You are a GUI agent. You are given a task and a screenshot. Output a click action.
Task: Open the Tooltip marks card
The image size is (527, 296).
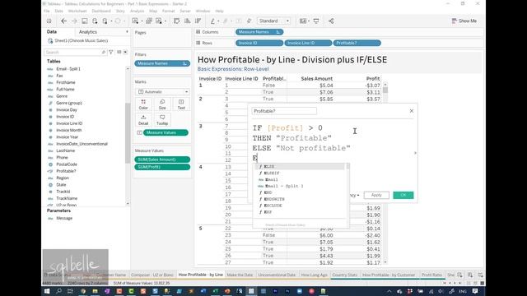(x=162, y=120)
